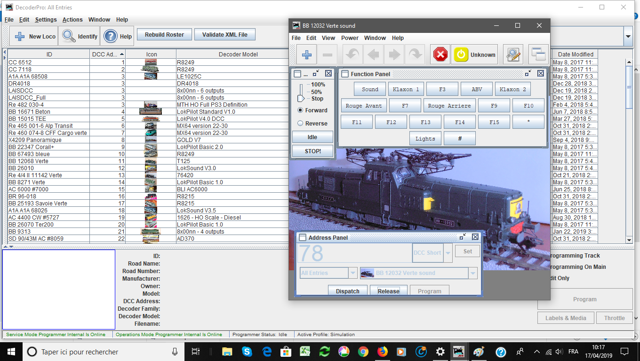This screenshot has height=361, width=640.
Task: Toggle the Klaxon 1 function
Action: (406, 89)
